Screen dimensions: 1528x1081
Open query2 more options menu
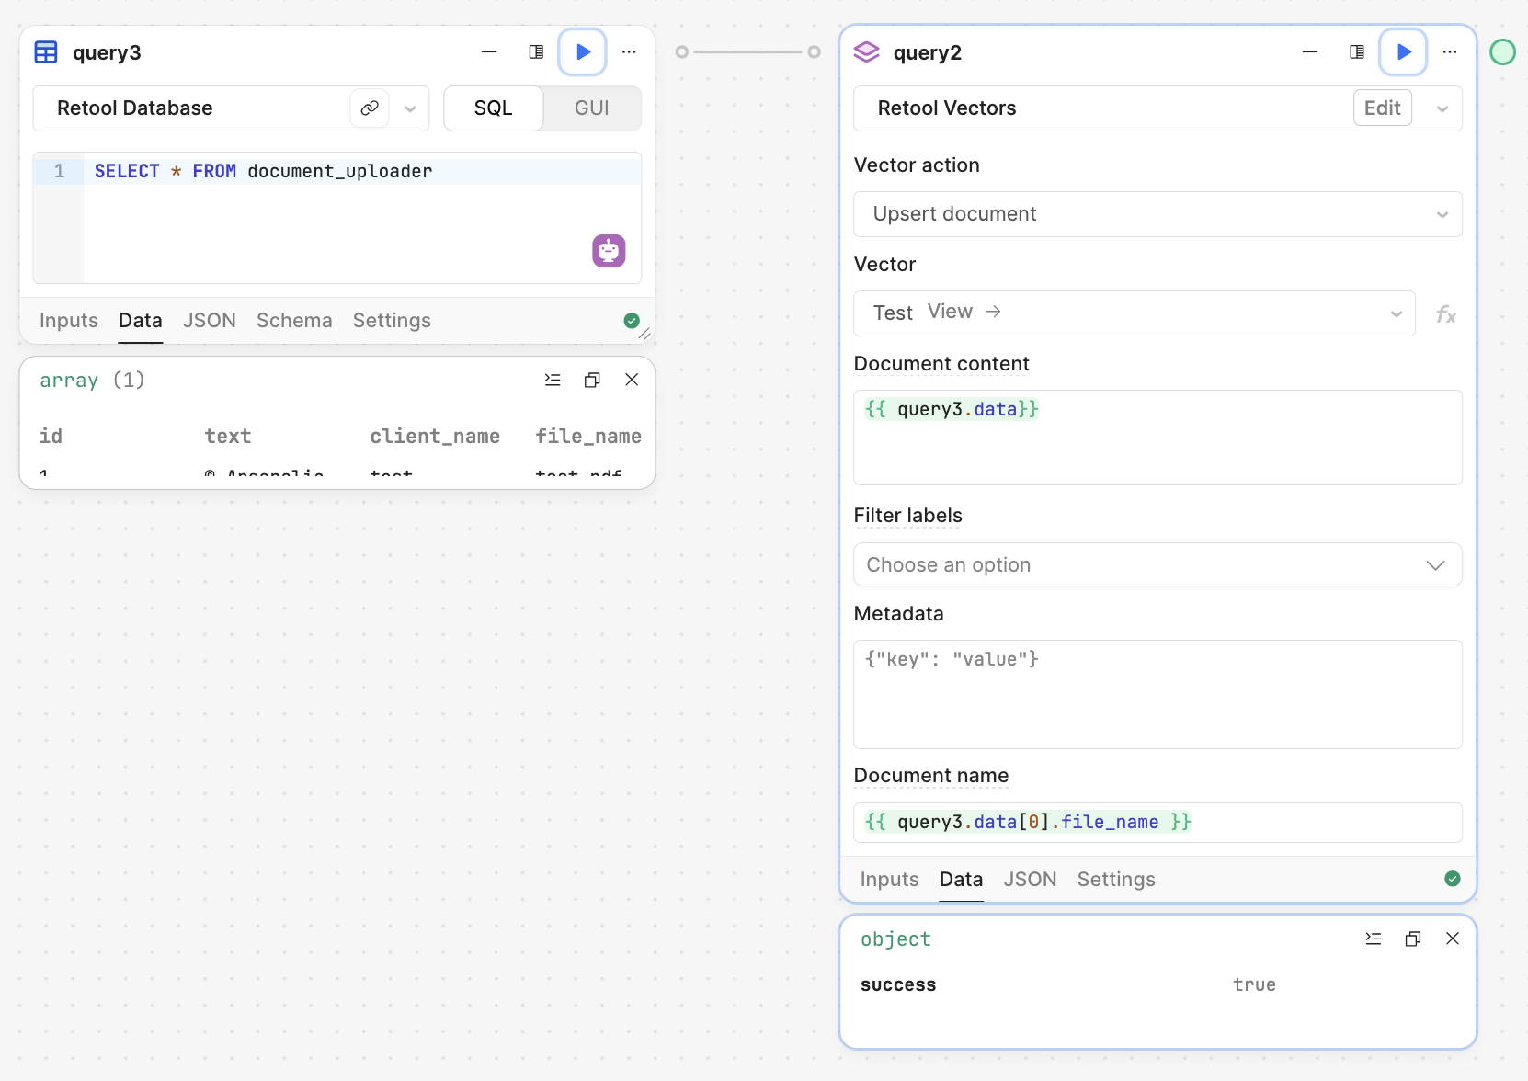point(1450,52)
